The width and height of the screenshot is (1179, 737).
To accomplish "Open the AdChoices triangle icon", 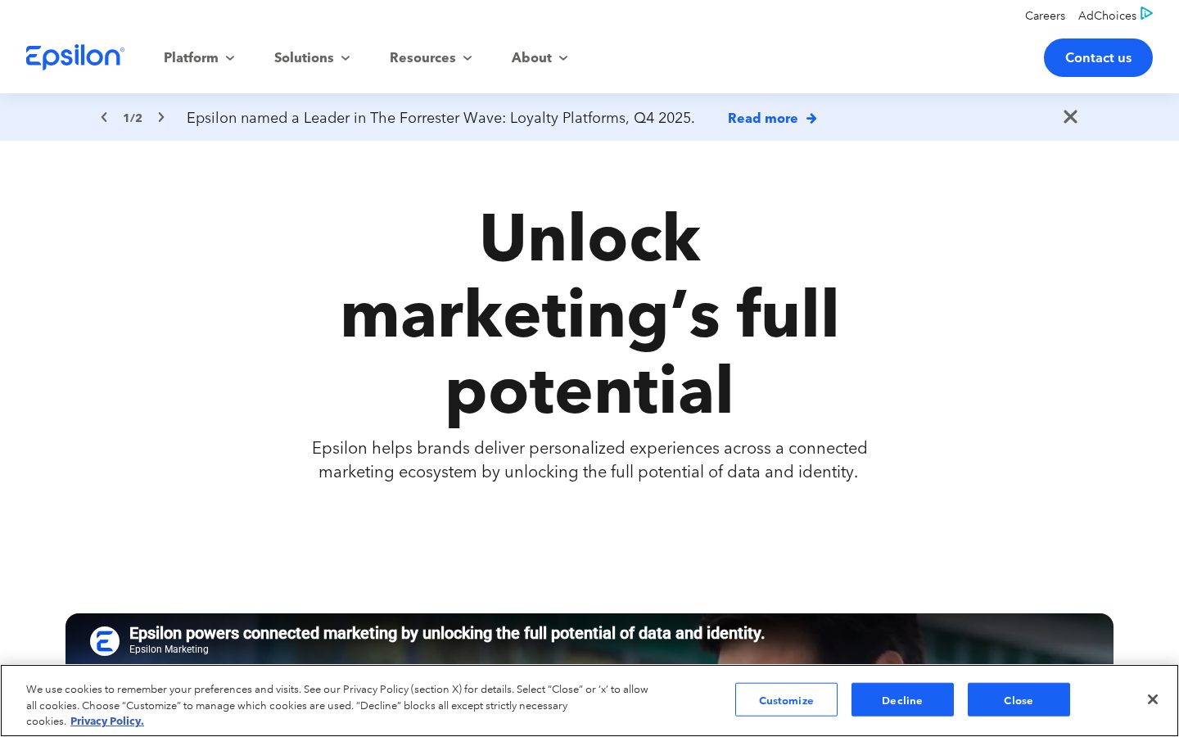I will [x=1146, y=13].
